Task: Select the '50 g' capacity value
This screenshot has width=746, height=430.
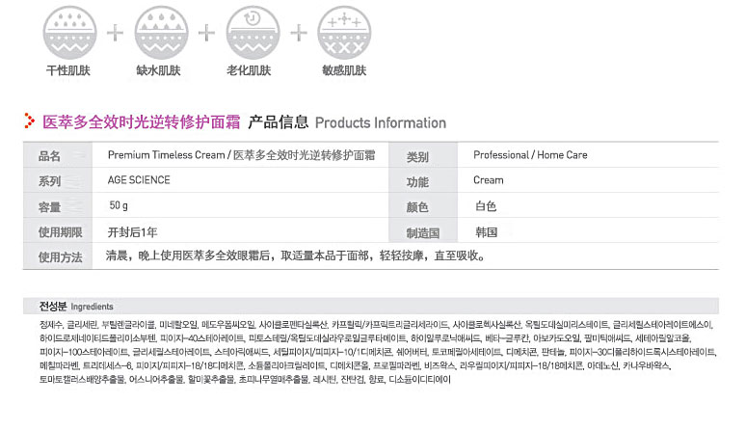Action: (x=119, y=205)
